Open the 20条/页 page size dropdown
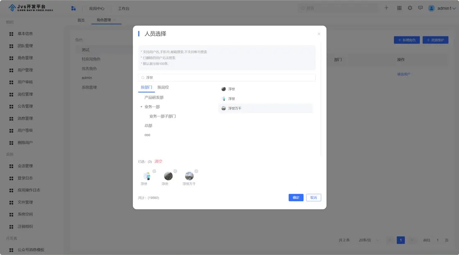This screenshot has width=459, height=255. [x=365, y=240]
